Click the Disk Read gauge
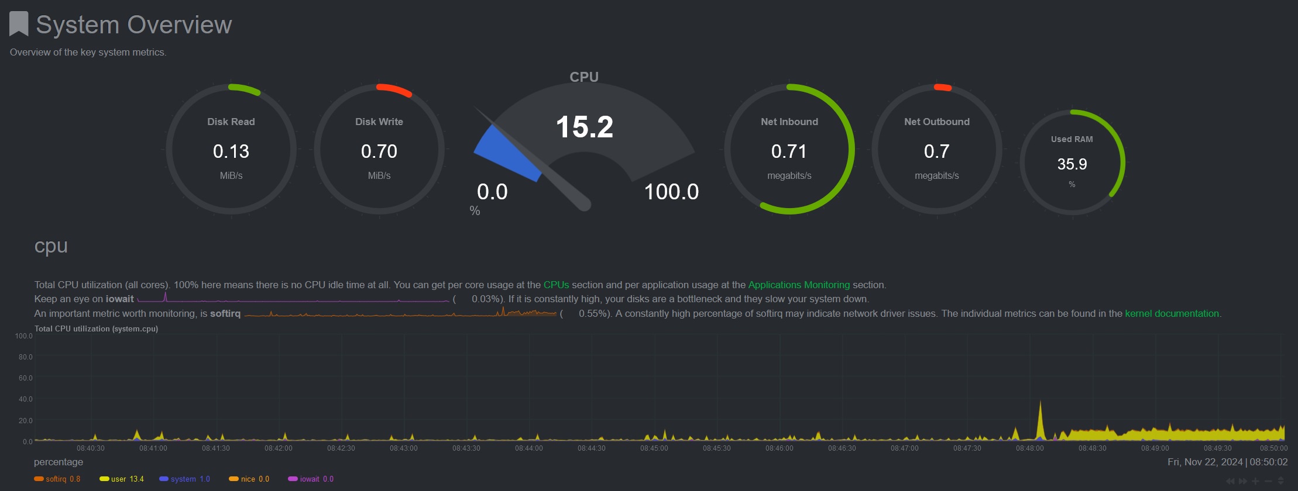This screenshot has width=1298, height=491. click(231, 150)
